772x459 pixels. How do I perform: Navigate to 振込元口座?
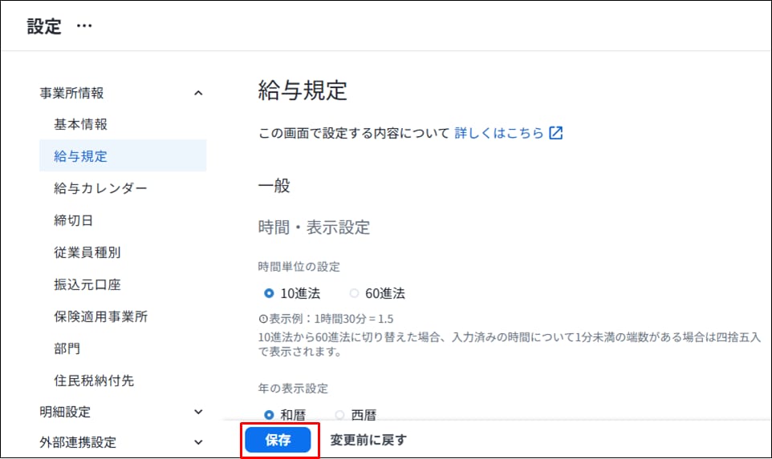[x=87, y=284]
